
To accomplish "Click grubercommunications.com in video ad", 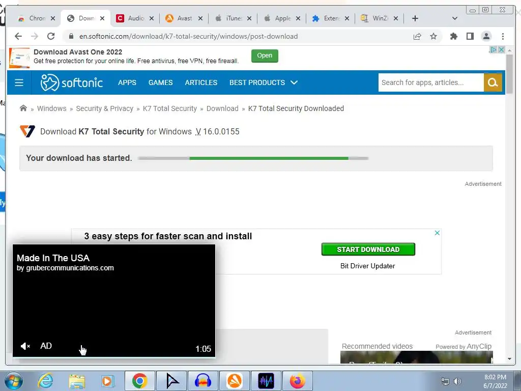I will click(70, 268).
